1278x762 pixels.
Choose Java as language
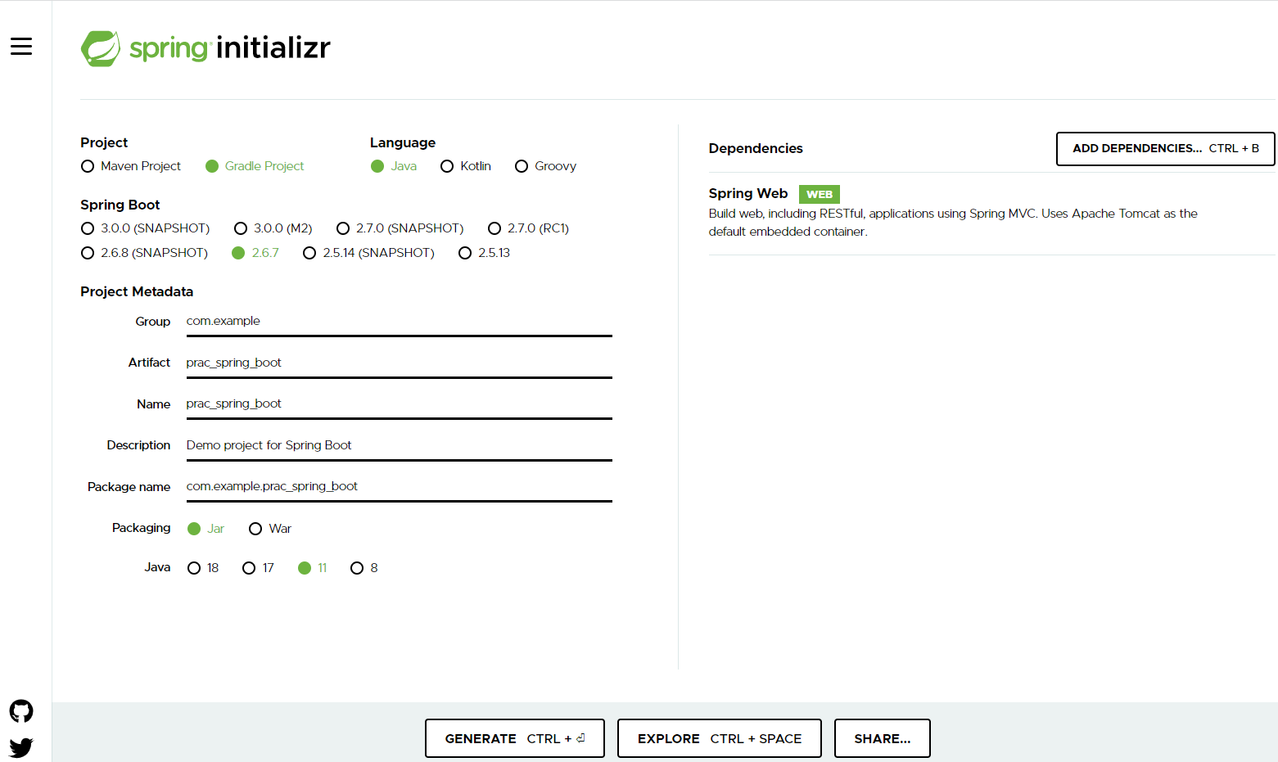click(394, 166)
